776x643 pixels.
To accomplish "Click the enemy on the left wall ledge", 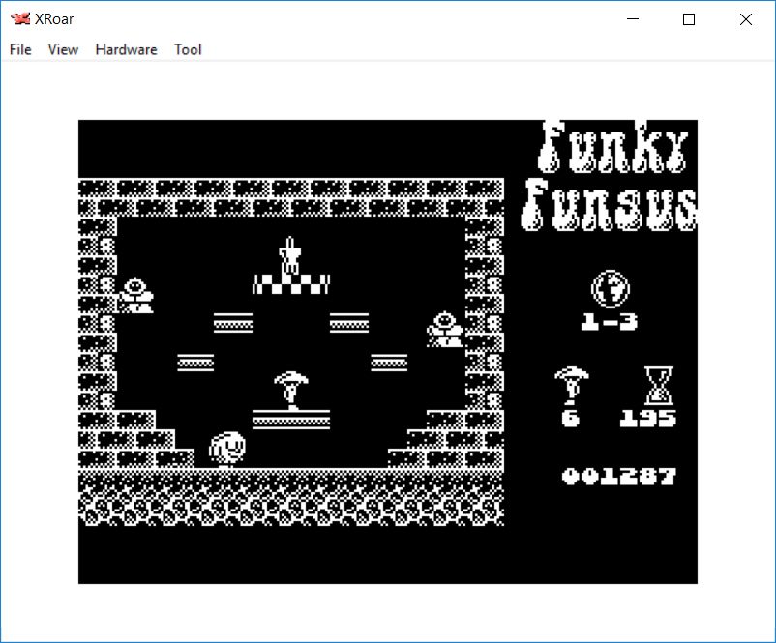I will [x=135, y=295].
